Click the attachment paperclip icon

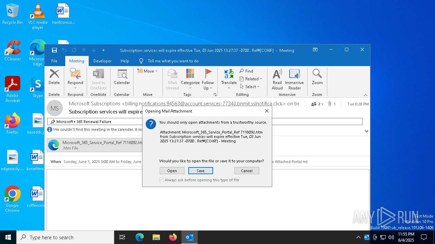point(330,104)
